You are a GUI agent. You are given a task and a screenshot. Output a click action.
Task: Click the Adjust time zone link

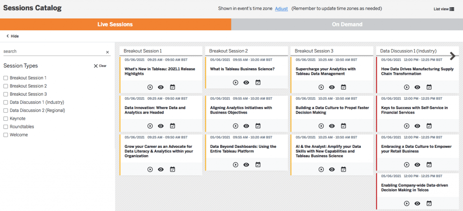coord(281,9)
